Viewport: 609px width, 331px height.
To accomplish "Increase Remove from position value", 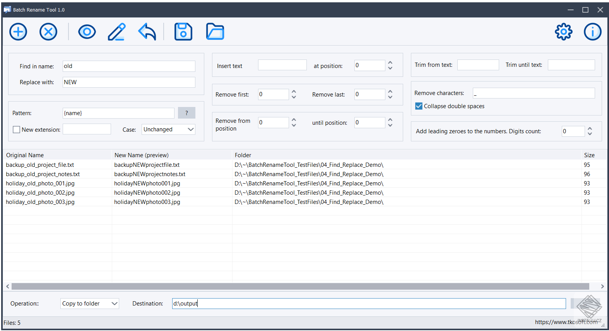I will pos(294,120).
